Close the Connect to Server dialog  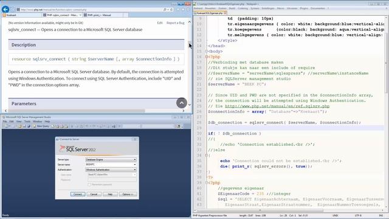tap(135, 139)
